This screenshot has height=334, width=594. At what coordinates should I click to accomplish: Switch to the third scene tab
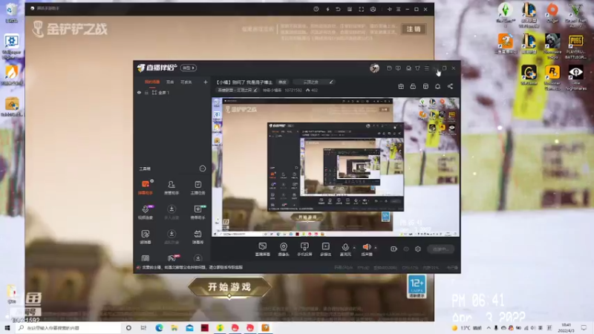pos(186,82)
